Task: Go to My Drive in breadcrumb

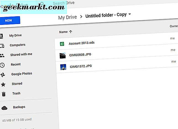Action: tap(67, 17)
